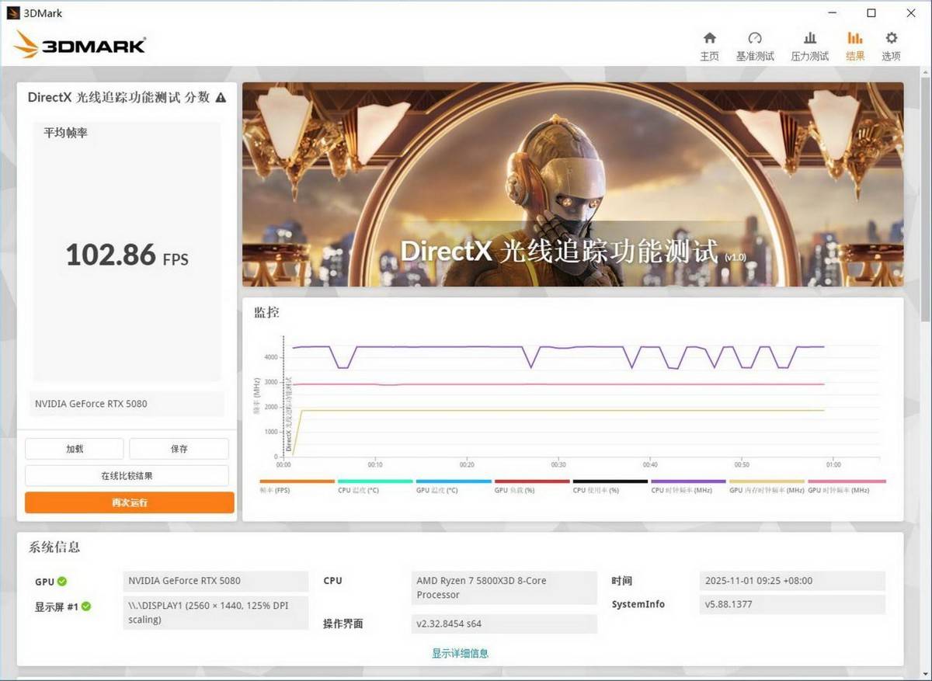This screenshot has height=681, width=932.
Task: Click 加载 to load a saved result
Action: [74, 448]
